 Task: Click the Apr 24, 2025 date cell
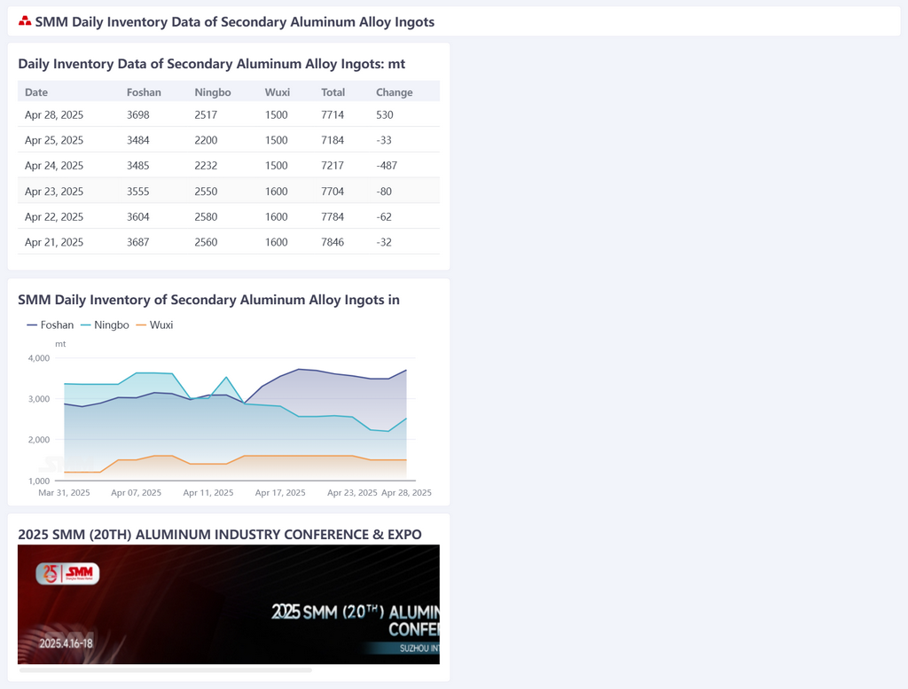click(x=54, y=166)
